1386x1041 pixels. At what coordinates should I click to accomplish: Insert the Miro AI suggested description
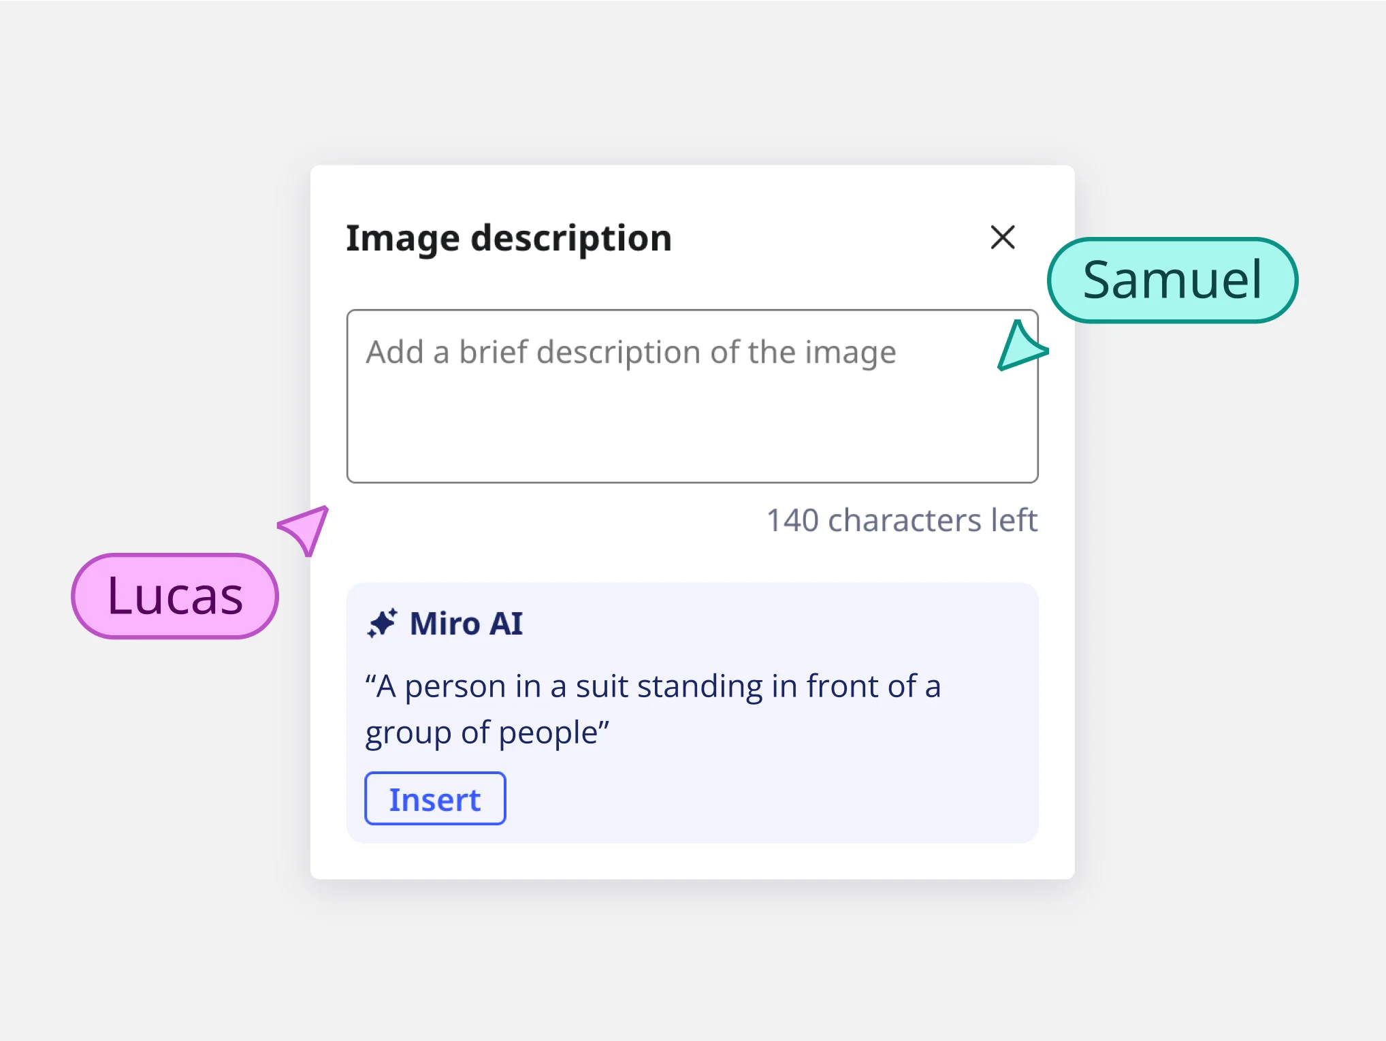(x=435, y=799)
